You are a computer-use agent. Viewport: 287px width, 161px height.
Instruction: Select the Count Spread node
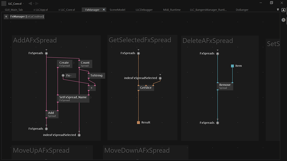tap(85, 64)
